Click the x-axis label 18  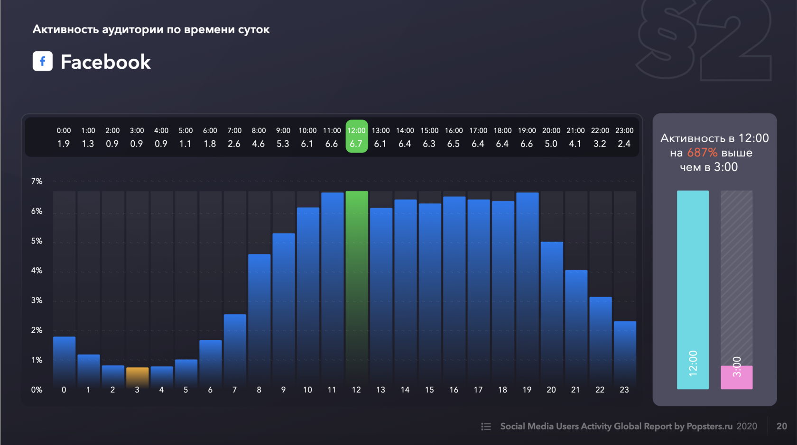click(x=502, y=390)
